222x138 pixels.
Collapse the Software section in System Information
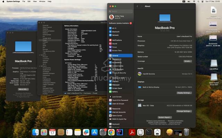(x=40, y=66)
